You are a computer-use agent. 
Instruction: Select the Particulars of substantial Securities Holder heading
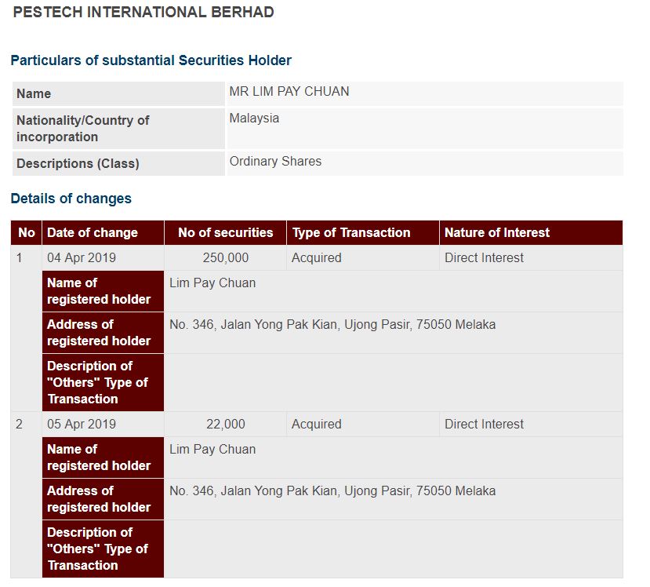[151, 60]
